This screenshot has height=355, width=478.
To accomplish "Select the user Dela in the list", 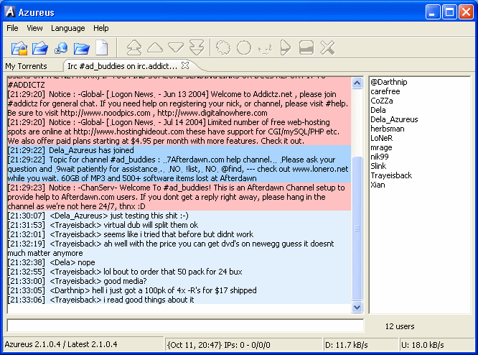I will point(378,110).
